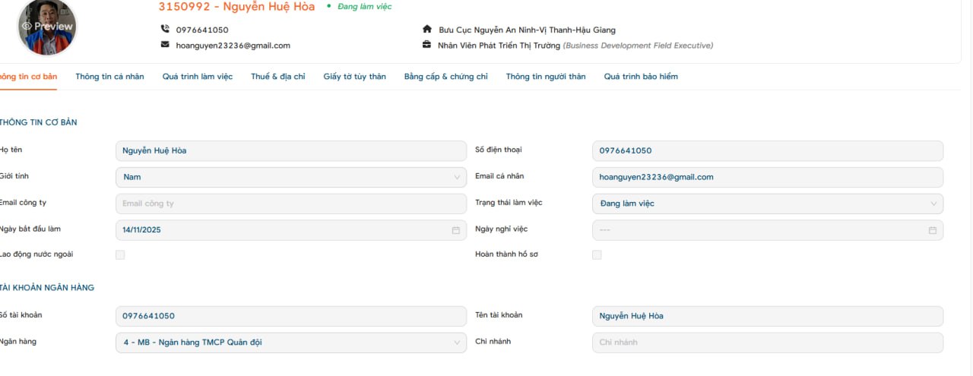Click the Email cá nhân field
Screen dimensions: 973x376
(768, 177)
